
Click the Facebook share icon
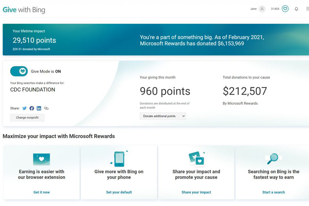click(x=32, y=108)
